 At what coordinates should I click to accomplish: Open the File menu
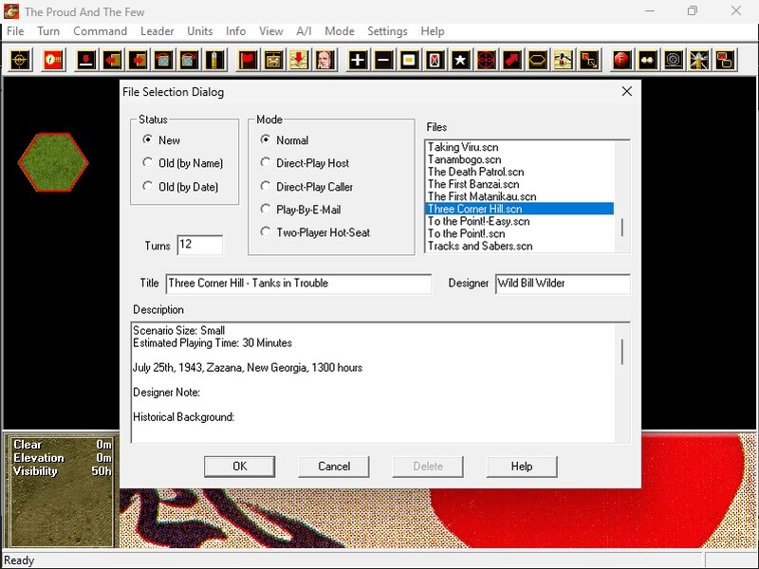pos(15,31)
